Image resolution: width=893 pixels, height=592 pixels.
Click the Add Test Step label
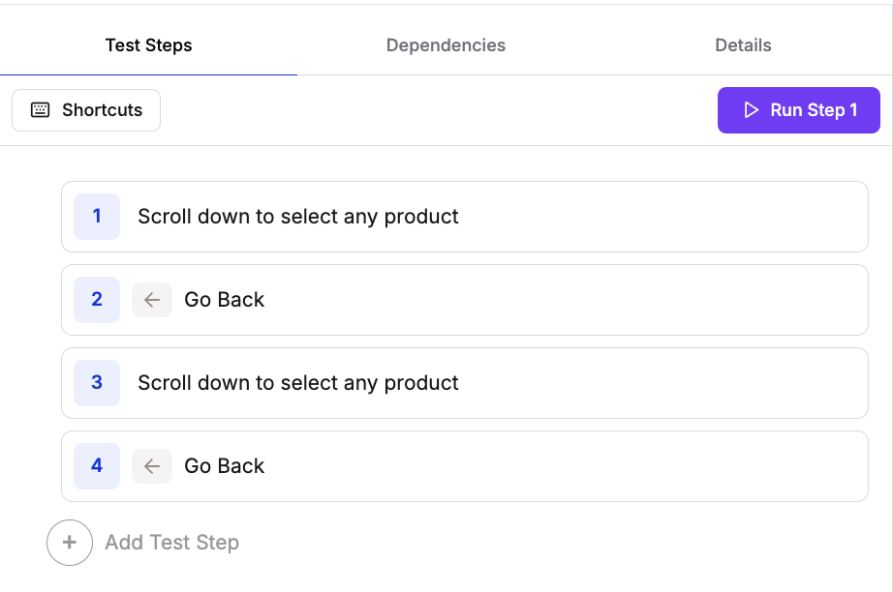(171, 543)
